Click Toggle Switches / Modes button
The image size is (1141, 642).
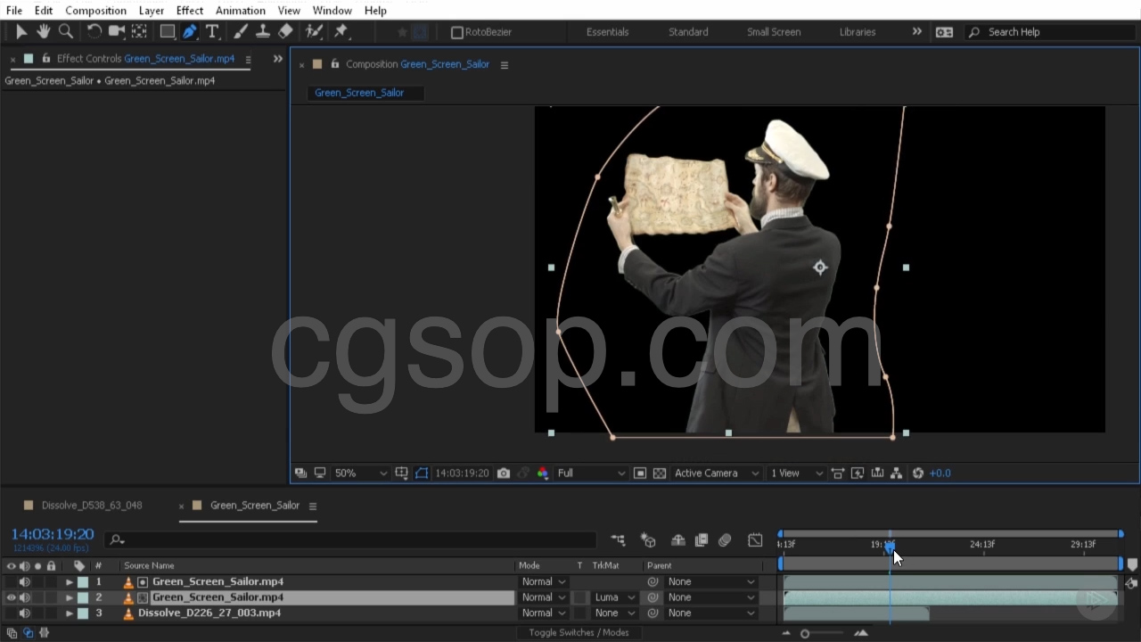(579, 633)
